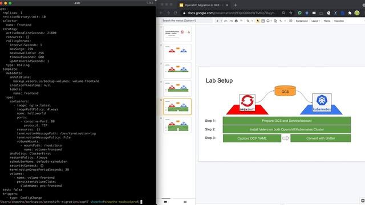Viewport: 365px width, 205px height.
Task: Click the docs.google.com address bar
Action: click(x=232, y=13)
